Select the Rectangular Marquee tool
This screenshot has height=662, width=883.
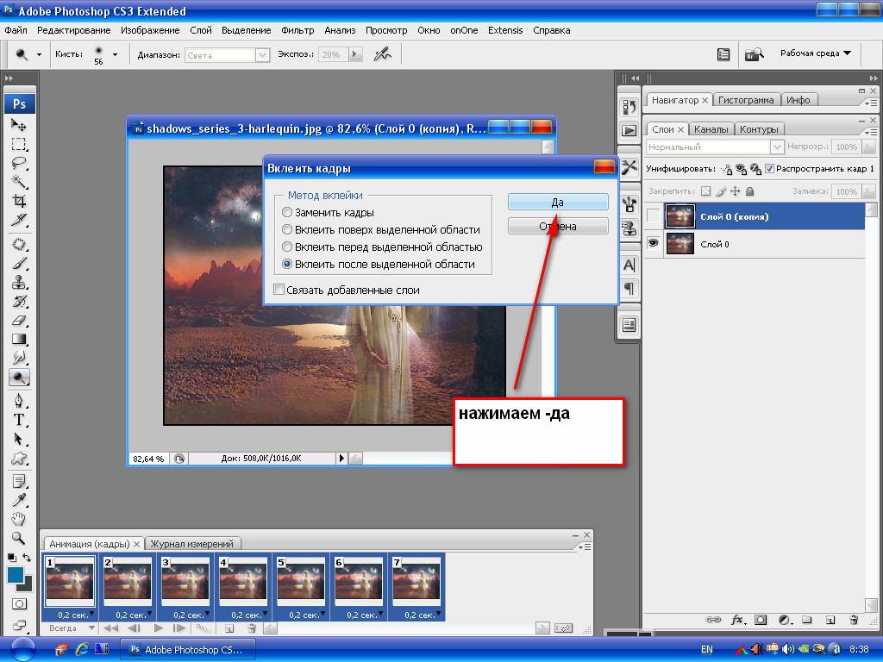[x=19, y=144]
